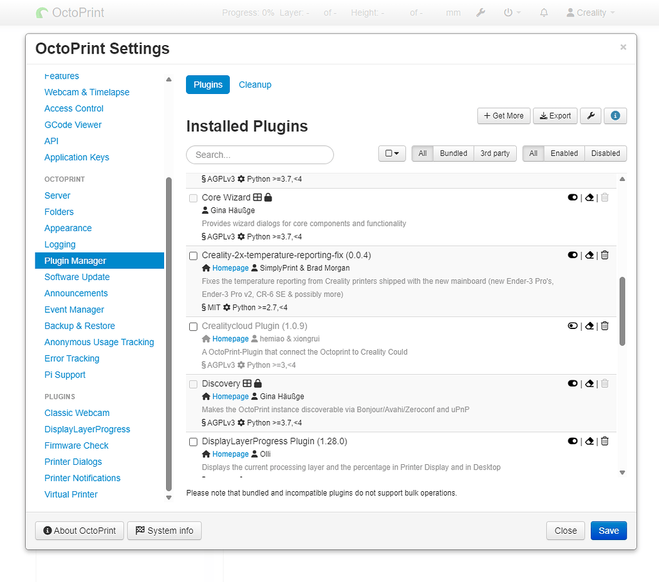Select the Crealitycloud Plugin checkbox
This screenshot has height=582, width=659.
193,326
